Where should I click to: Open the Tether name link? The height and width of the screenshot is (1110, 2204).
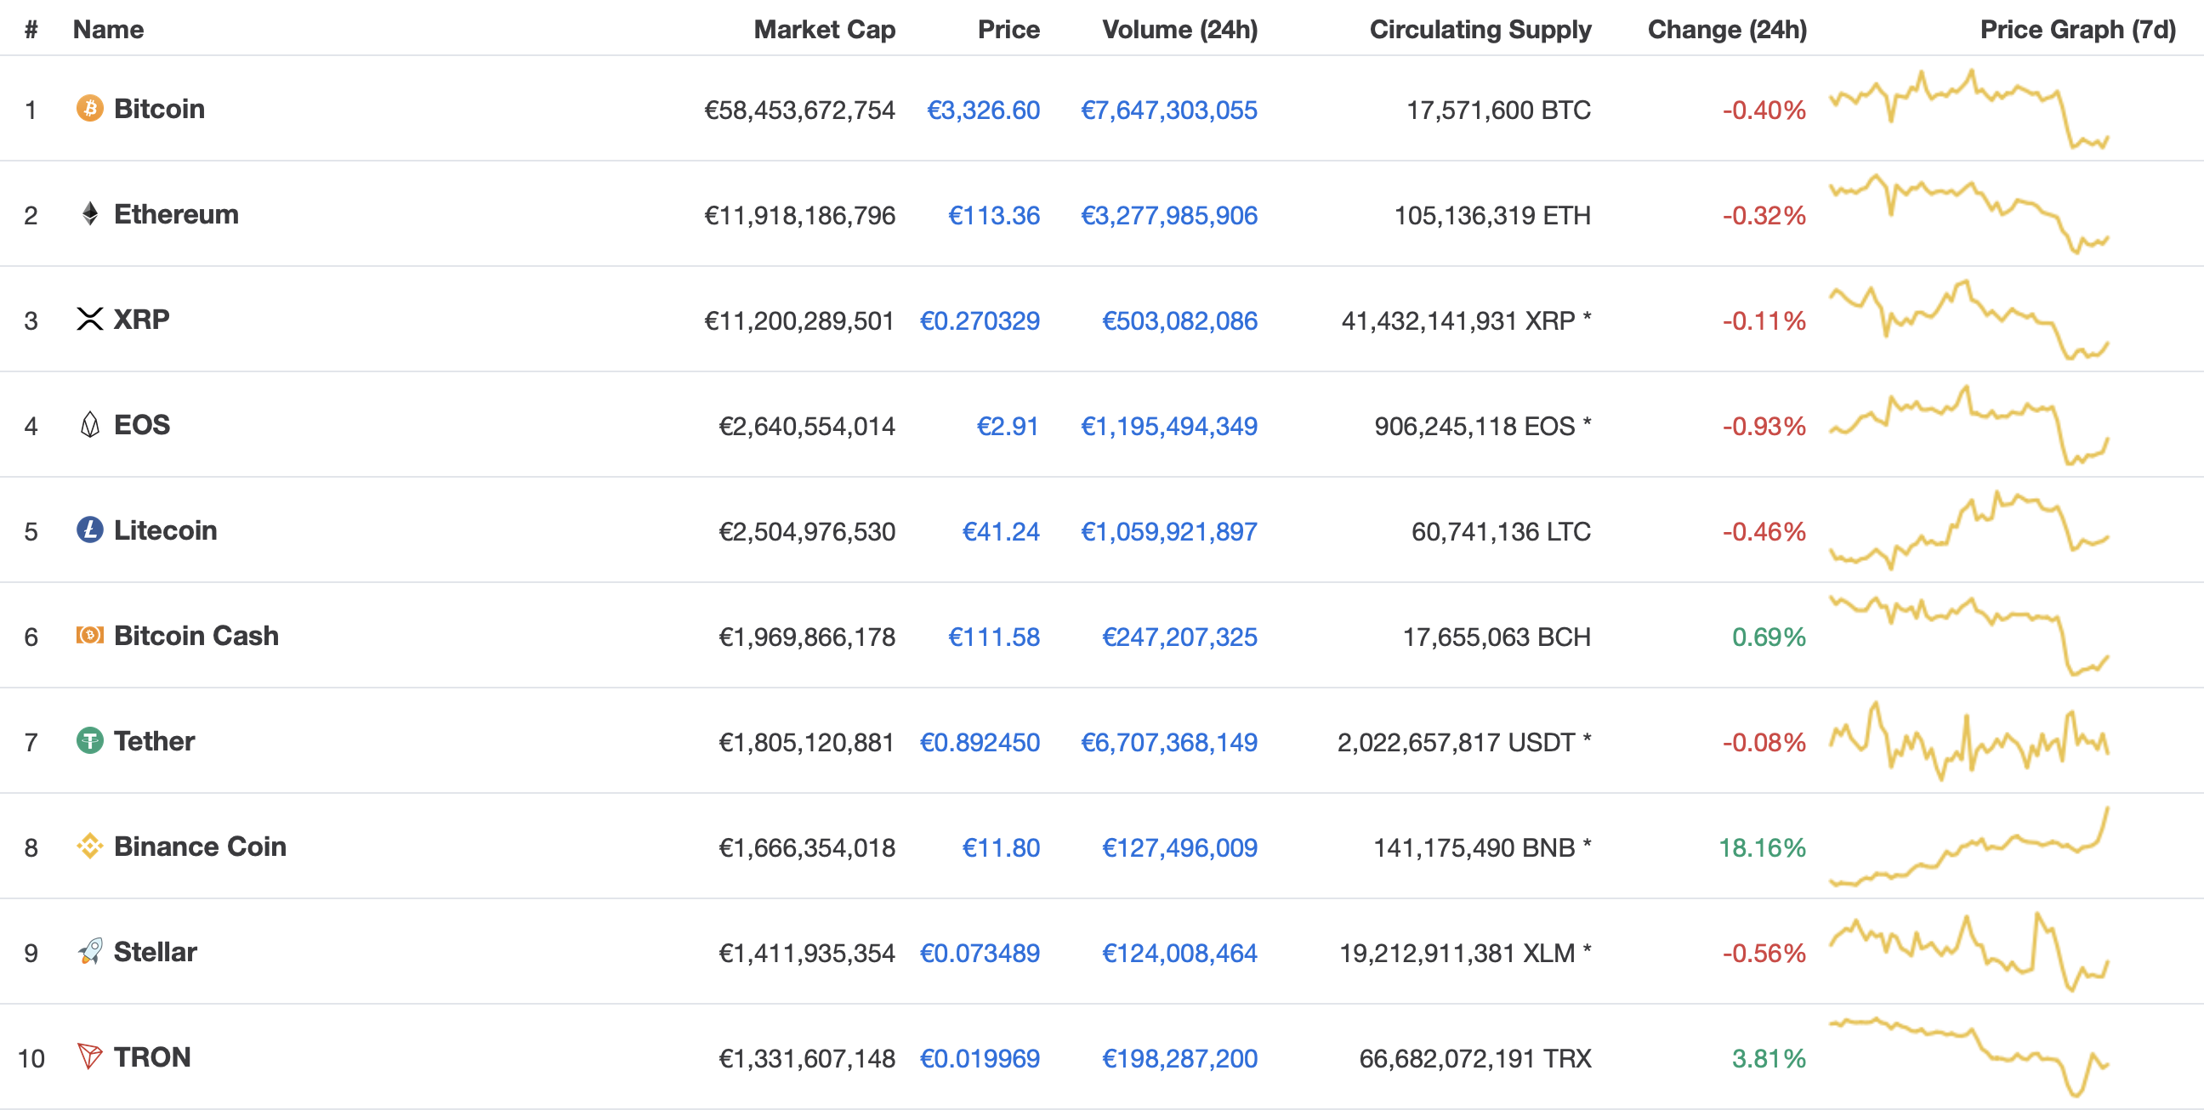[x=154, y=740]
